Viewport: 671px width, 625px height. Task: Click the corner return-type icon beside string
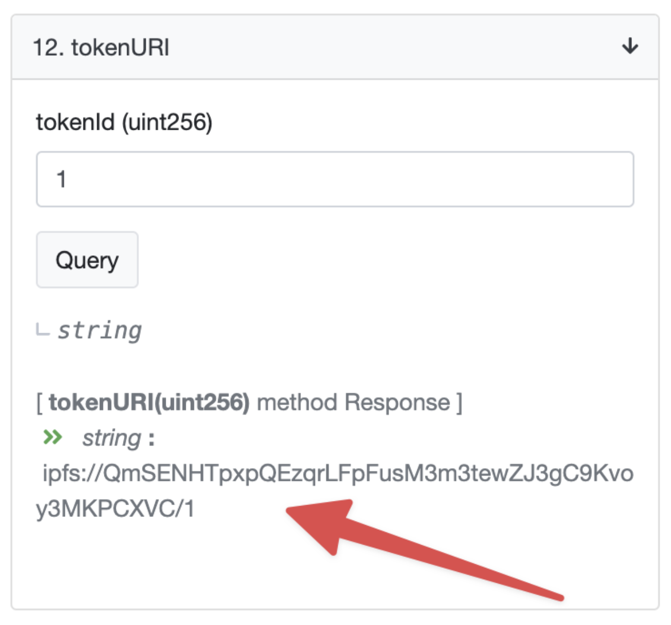[43, 329]
